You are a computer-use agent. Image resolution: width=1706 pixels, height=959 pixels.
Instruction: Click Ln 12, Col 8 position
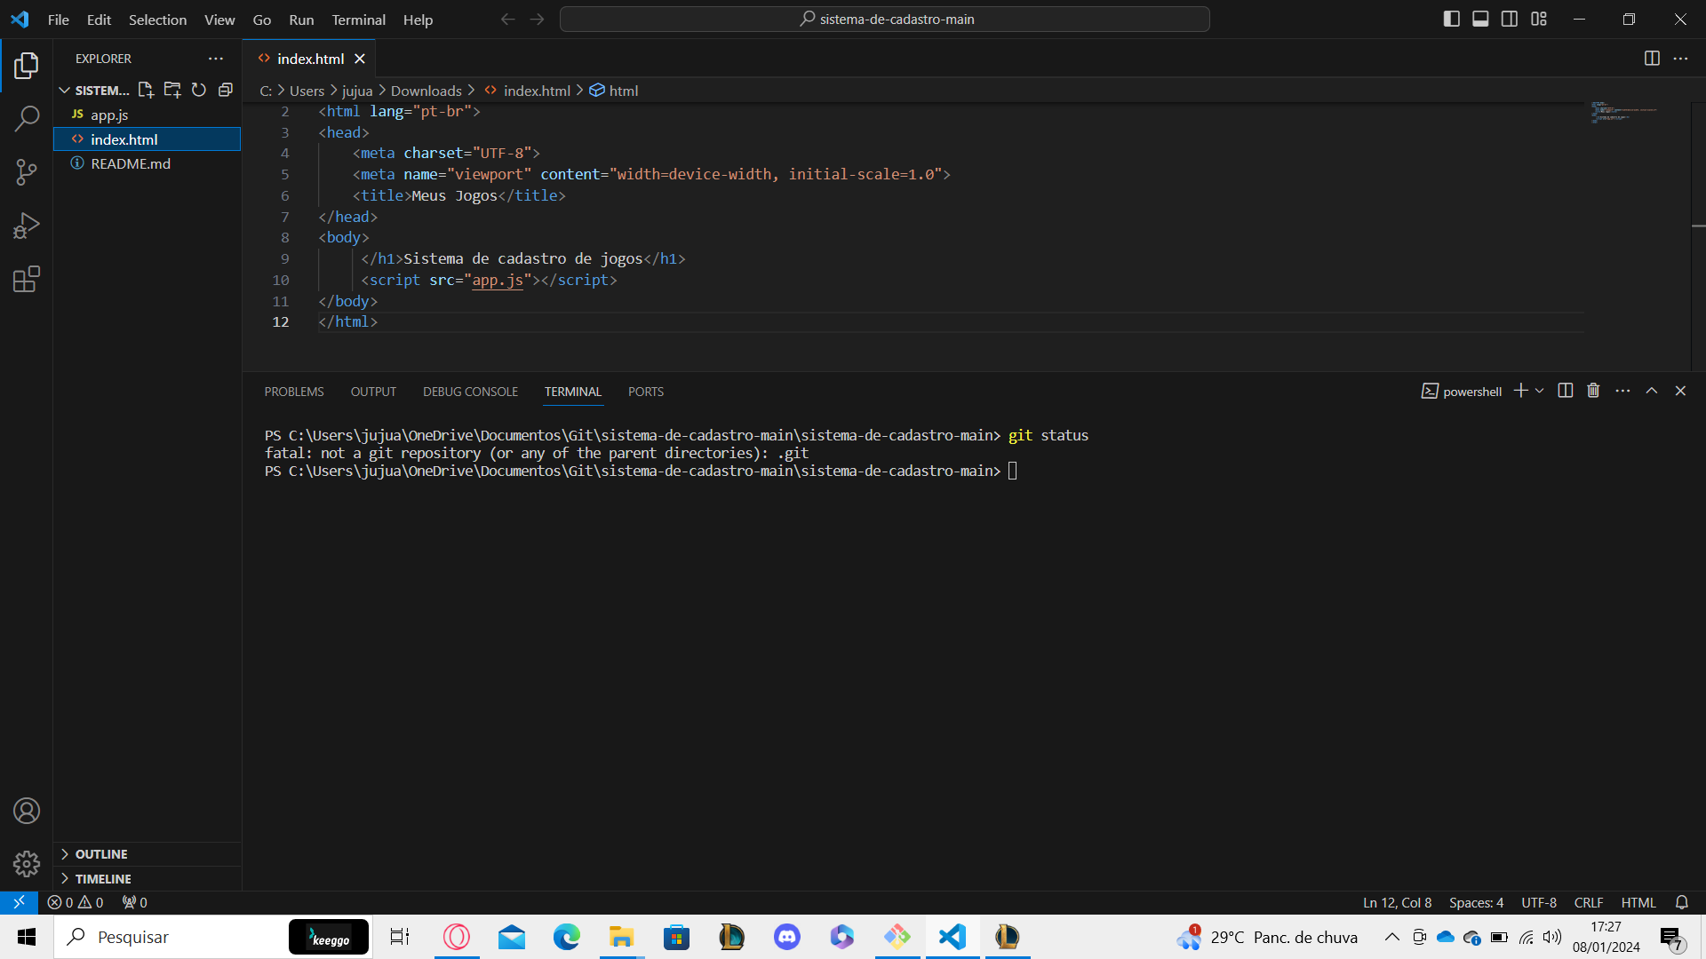click(1397, 902)
